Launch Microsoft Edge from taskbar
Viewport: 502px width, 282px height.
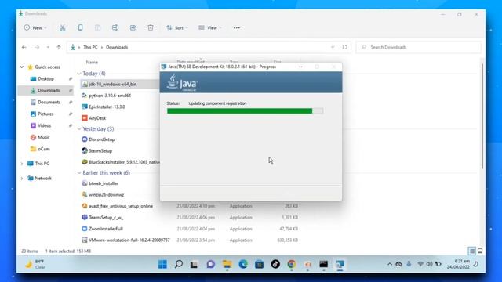[243, 264]
